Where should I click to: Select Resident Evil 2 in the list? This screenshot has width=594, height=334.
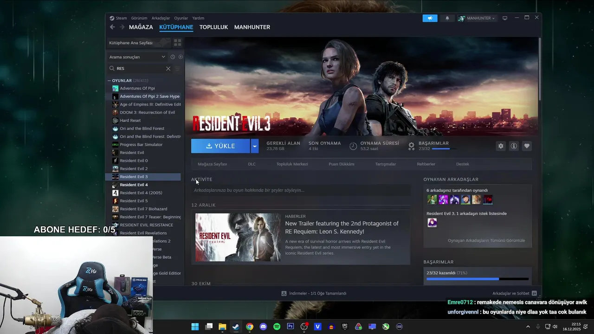[x=143, y=169]
